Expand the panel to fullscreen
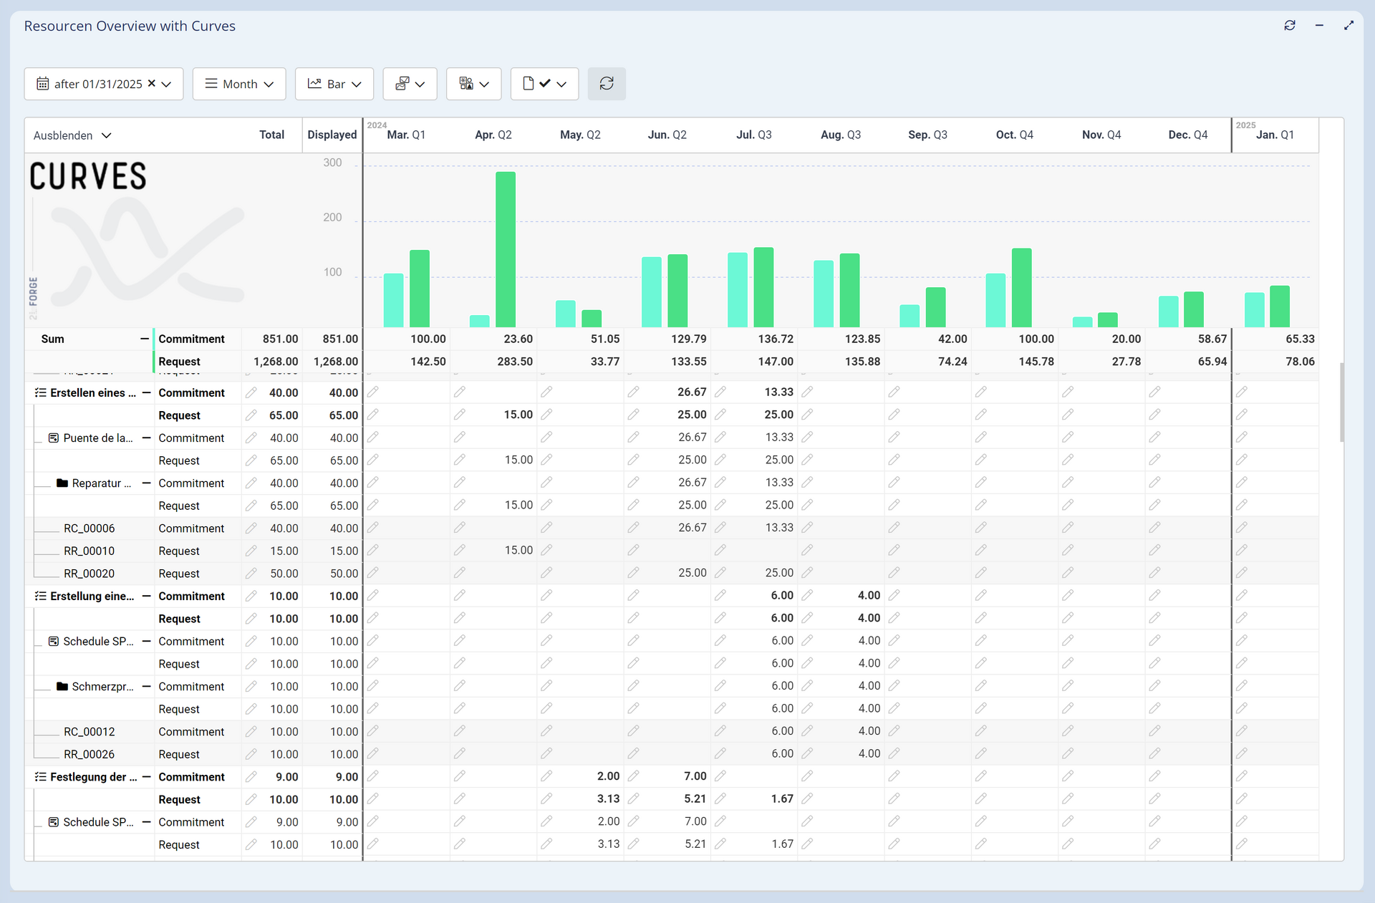This screenshot has height=903, width=1375. click(1349, 25)
